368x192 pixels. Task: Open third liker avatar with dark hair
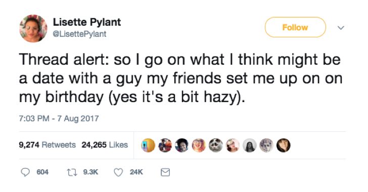182,146
